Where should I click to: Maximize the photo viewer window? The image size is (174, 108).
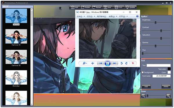click(130, 12)
